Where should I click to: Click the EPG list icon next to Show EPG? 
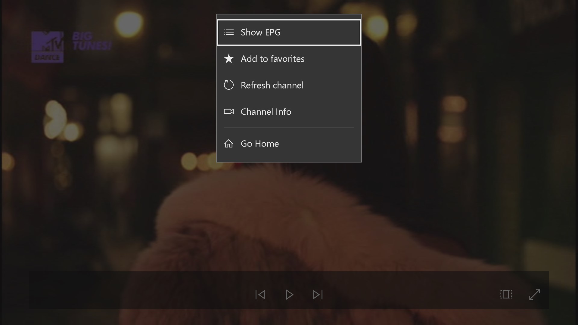229,32
